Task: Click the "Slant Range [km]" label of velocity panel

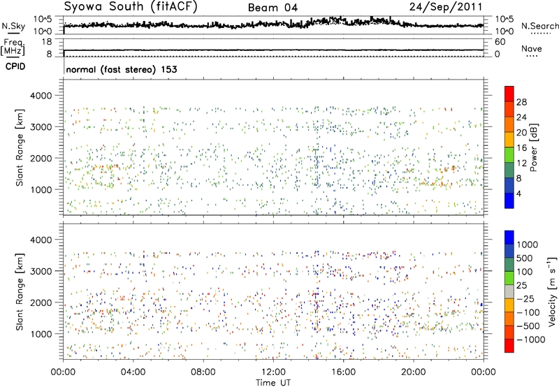Action: coord(20,292)
